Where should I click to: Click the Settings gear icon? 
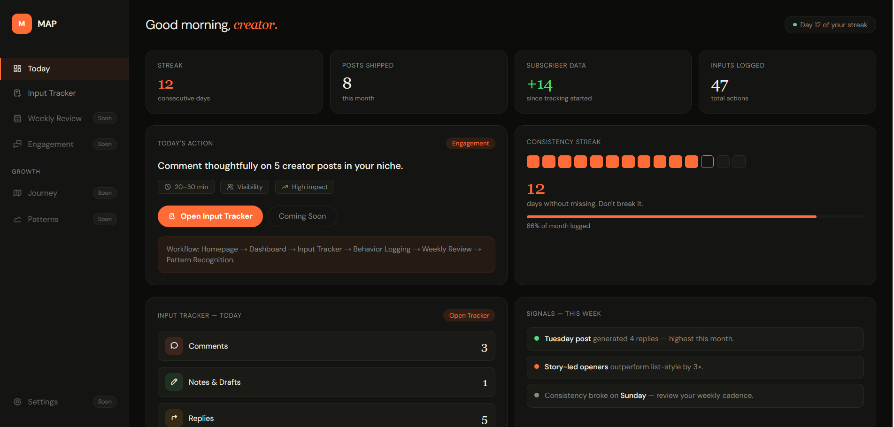pos(17,402)
